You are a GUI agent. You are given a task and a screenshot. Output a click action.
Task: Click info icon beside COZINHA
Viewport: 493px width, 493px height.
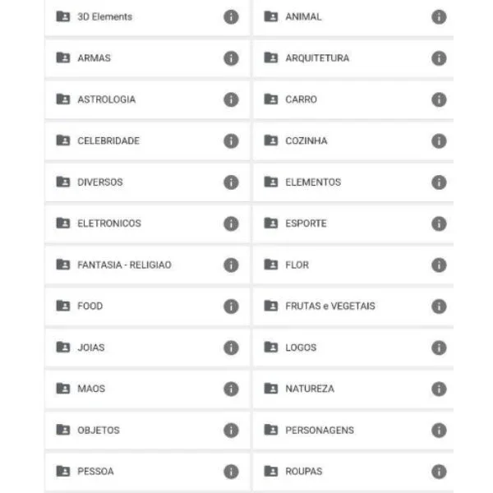(x=439, y=141)
